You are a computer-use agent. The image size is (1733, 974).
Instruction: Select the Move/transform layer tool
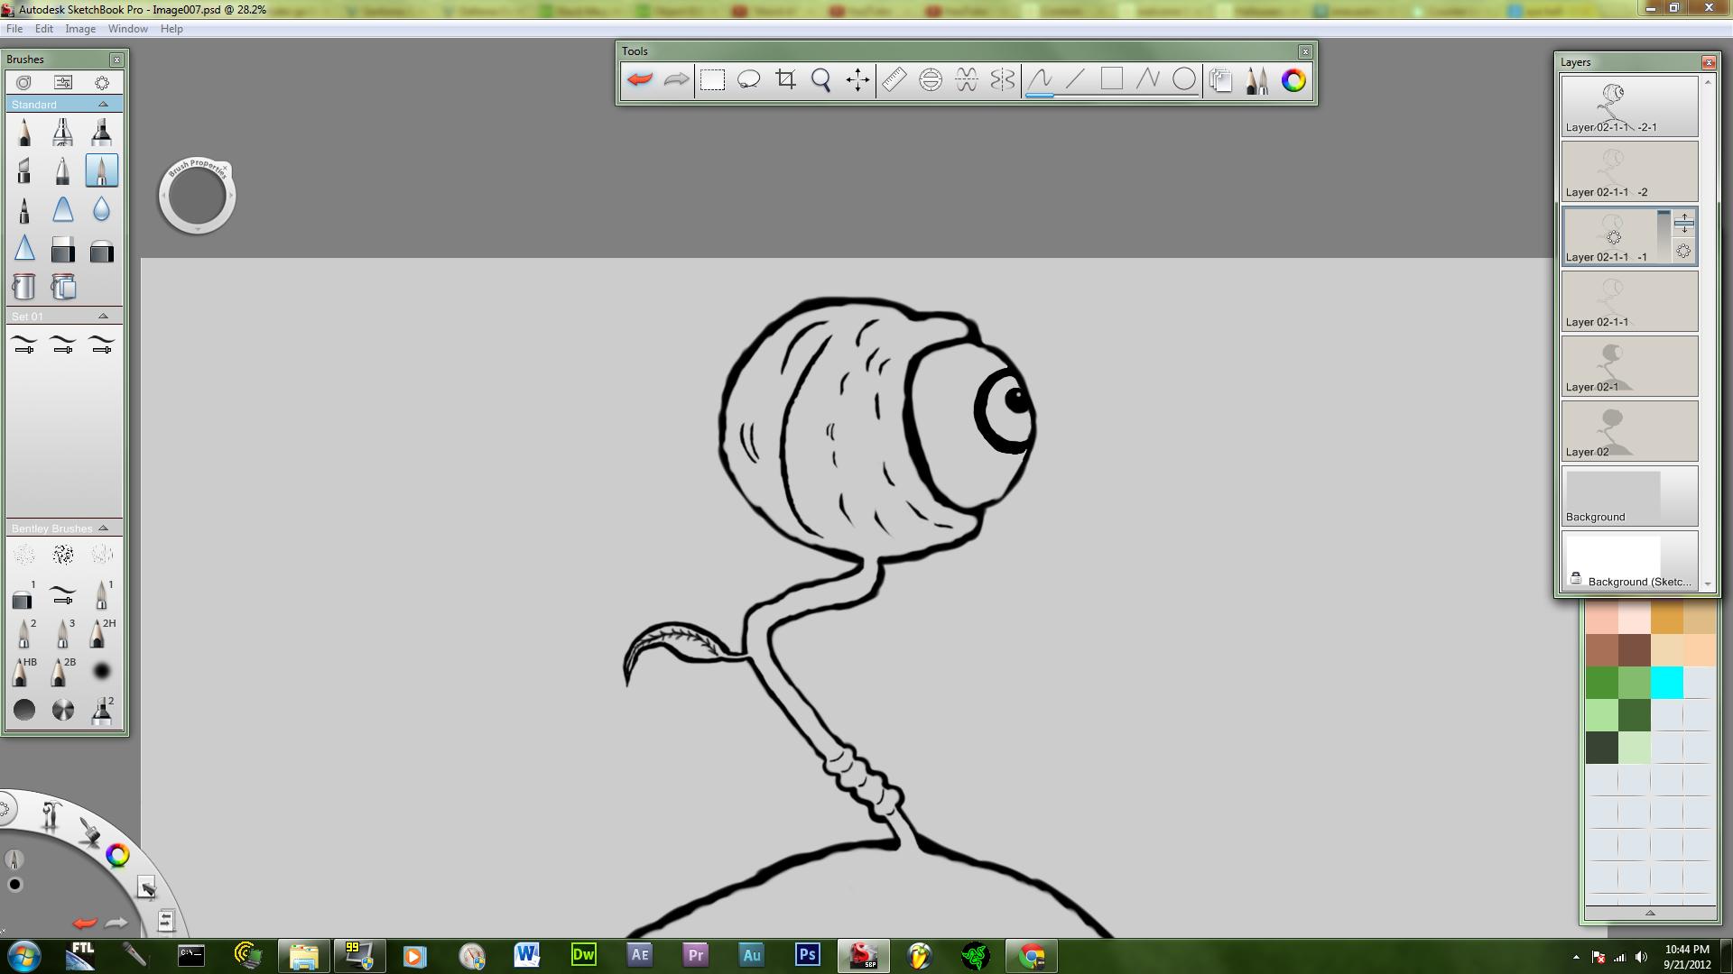click(x=857, y=79)
